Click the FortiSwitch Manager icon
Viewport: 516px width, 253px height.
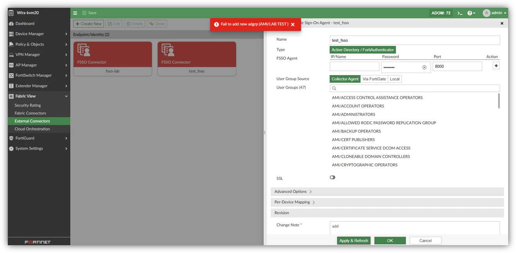[11, 75]
